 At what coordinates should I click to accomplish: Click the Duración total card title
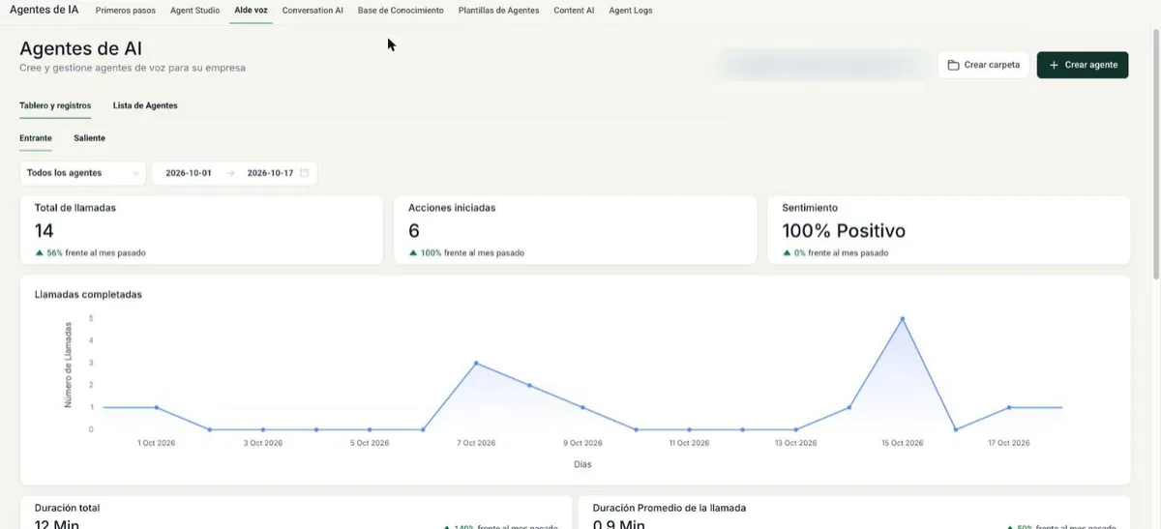pyautogui.click(x=67, y=508)
